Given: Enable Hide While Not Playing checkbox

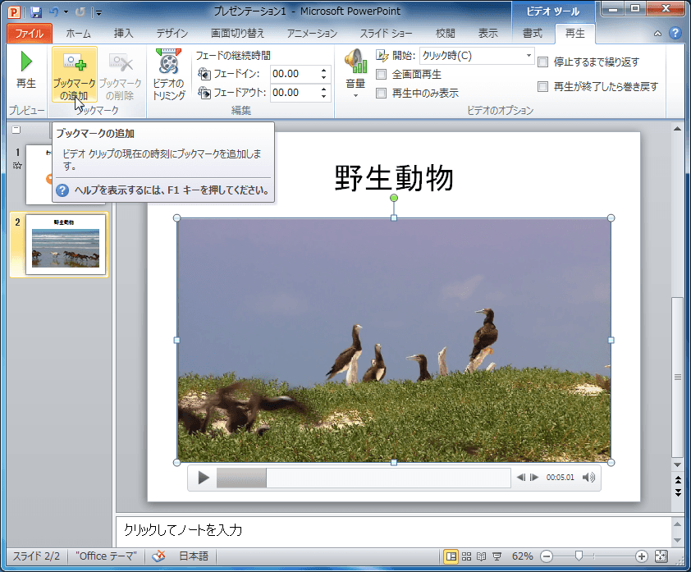Looking at the screenshot, I should pos(381,93).
